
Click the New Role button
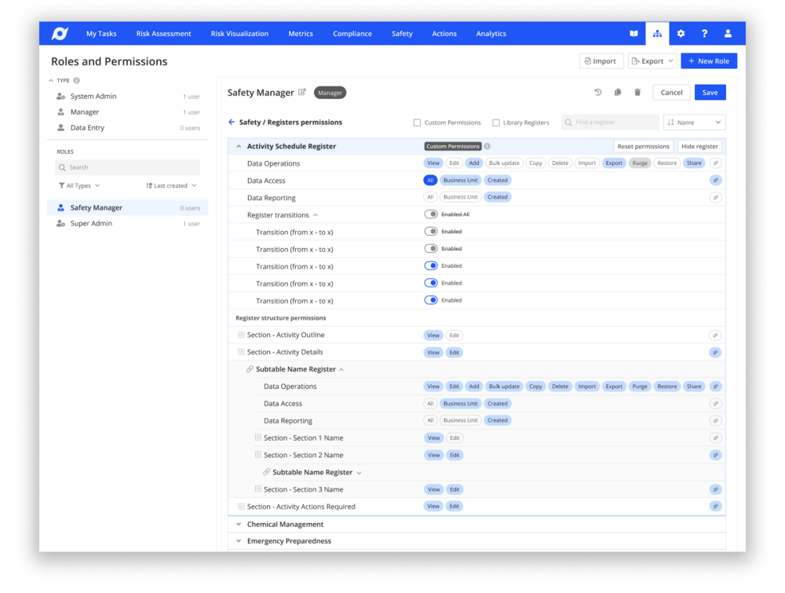coord(709,60)
